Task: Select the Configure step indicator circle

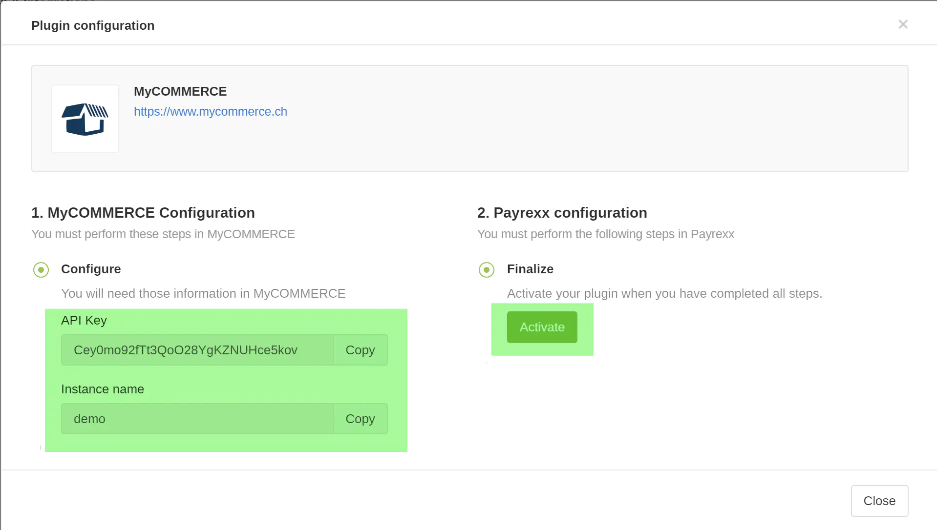Action: [x=41, y=270]
